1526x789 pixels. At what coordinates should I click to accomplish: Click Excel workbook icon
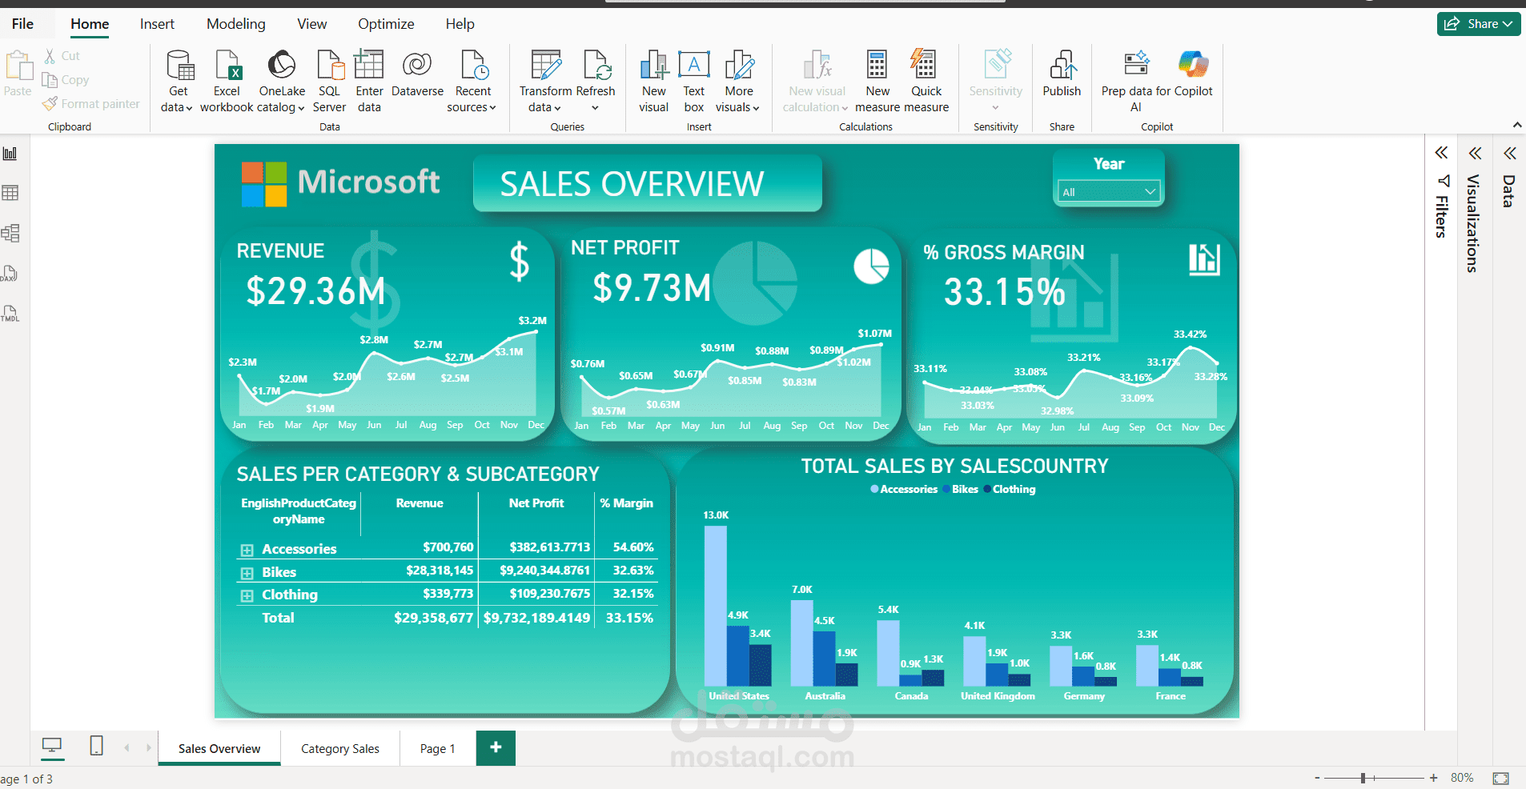point(227,66)
